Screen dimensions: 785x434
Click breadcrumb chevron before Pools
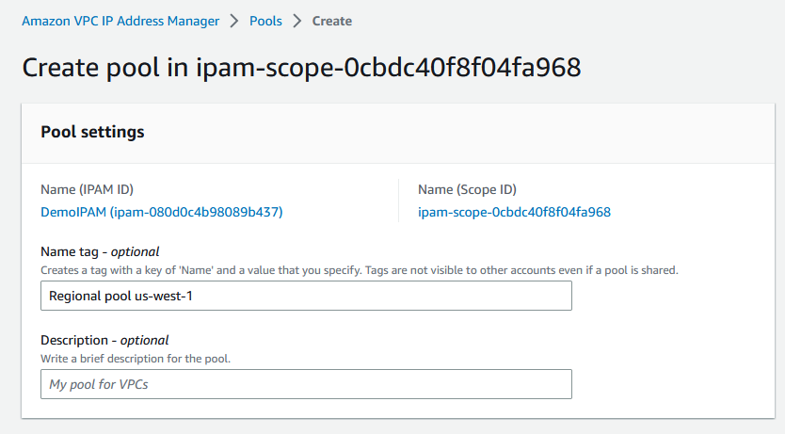(x=234, y=21)
